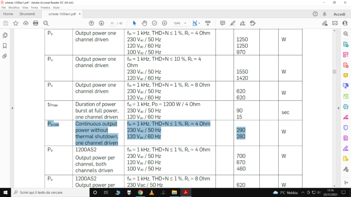Click the value 1550 in the table
Screen dimensions: 351x197
(x=242, y=72)
